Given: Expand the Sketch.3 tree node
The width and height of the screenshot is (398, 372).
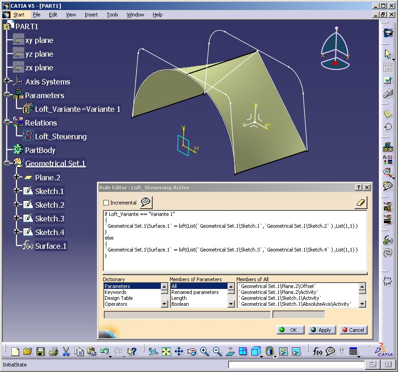Looking at the screenshot, I should pos(16,218).
